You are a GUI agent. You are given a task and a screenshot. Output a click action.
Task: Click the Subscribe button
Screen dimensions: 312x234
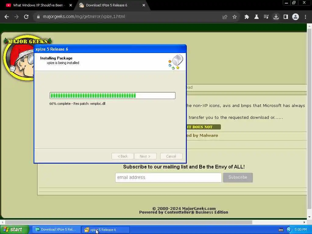[x=238, y=178]
